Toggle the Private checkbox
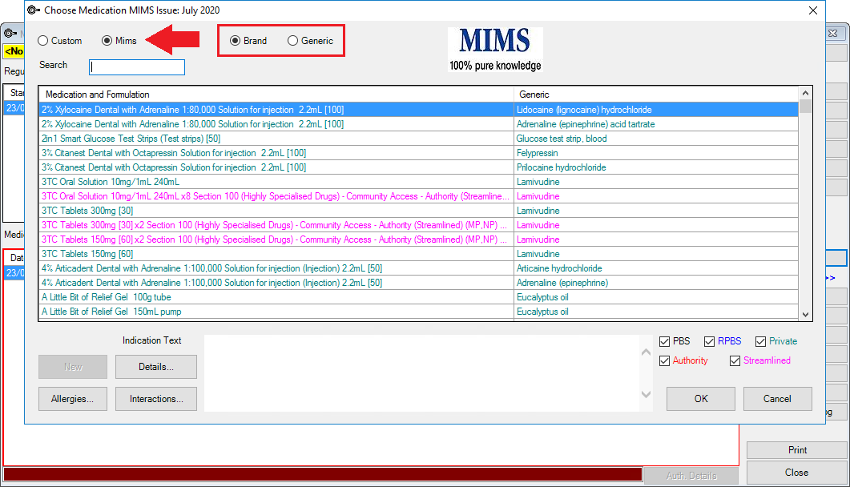 pos(760,341)
